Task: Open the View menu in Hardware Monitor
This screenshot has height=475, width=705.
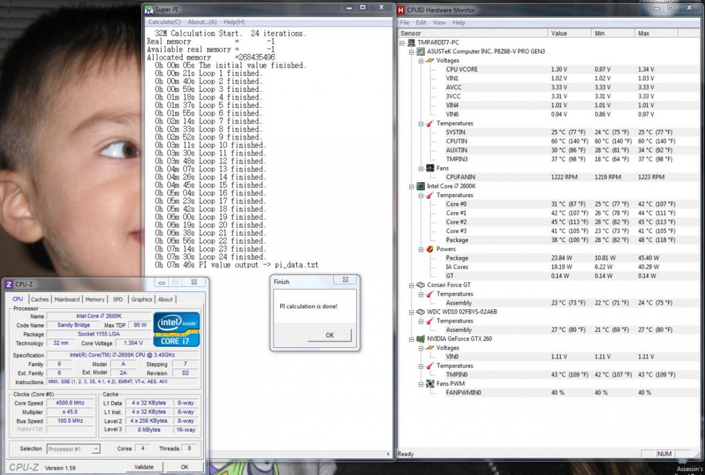Action: pos(440,23)
